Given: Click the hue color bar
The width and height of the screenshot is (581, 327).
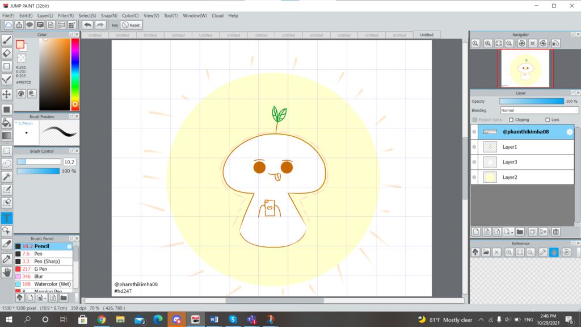Looking at the screenshot, I should 75,74.
